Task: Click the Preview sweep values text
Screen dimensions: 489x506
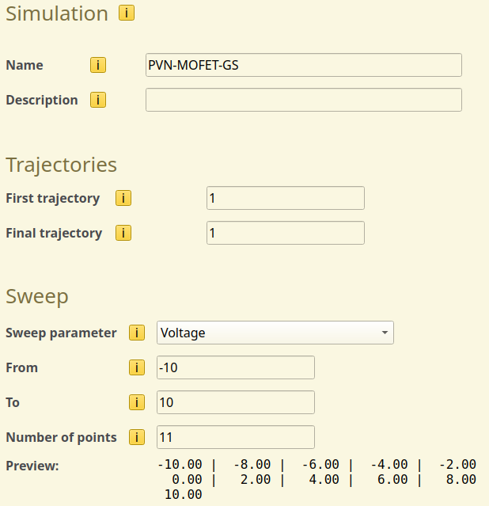Action: click(317, 479)
